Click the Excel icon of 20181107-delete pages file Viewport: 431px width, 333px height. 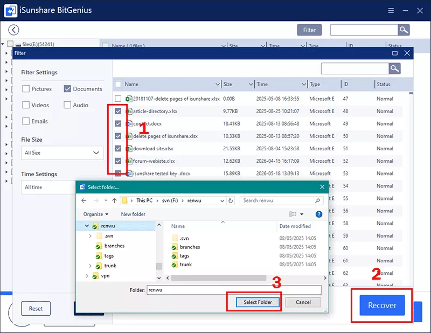pyautogui.click(x=129, y=99)
